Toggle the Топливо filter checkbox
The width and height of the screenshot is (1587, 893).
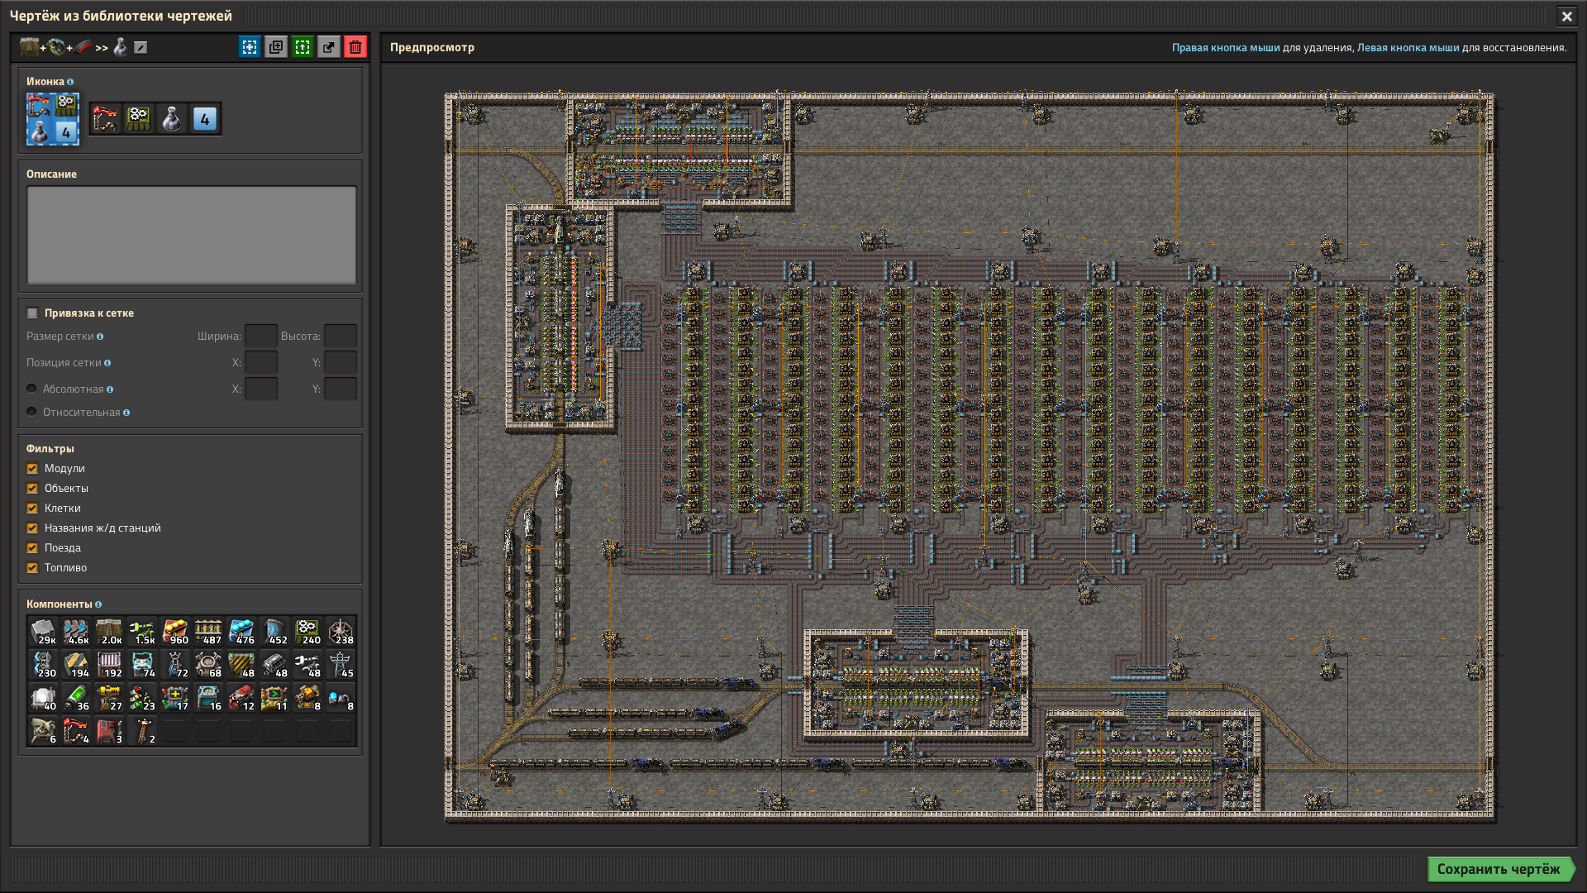click(32, 567)
